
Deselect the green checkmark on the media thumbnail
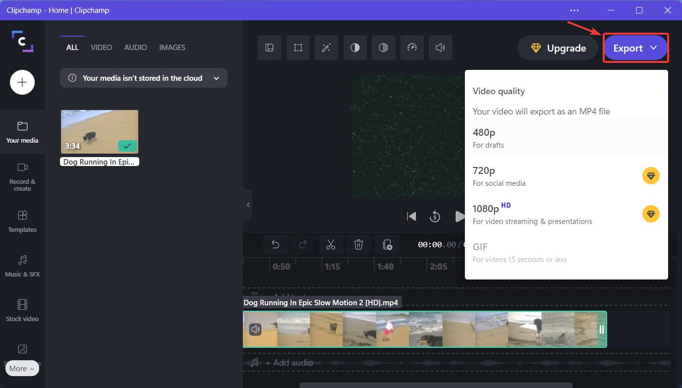tap(127, 146)
